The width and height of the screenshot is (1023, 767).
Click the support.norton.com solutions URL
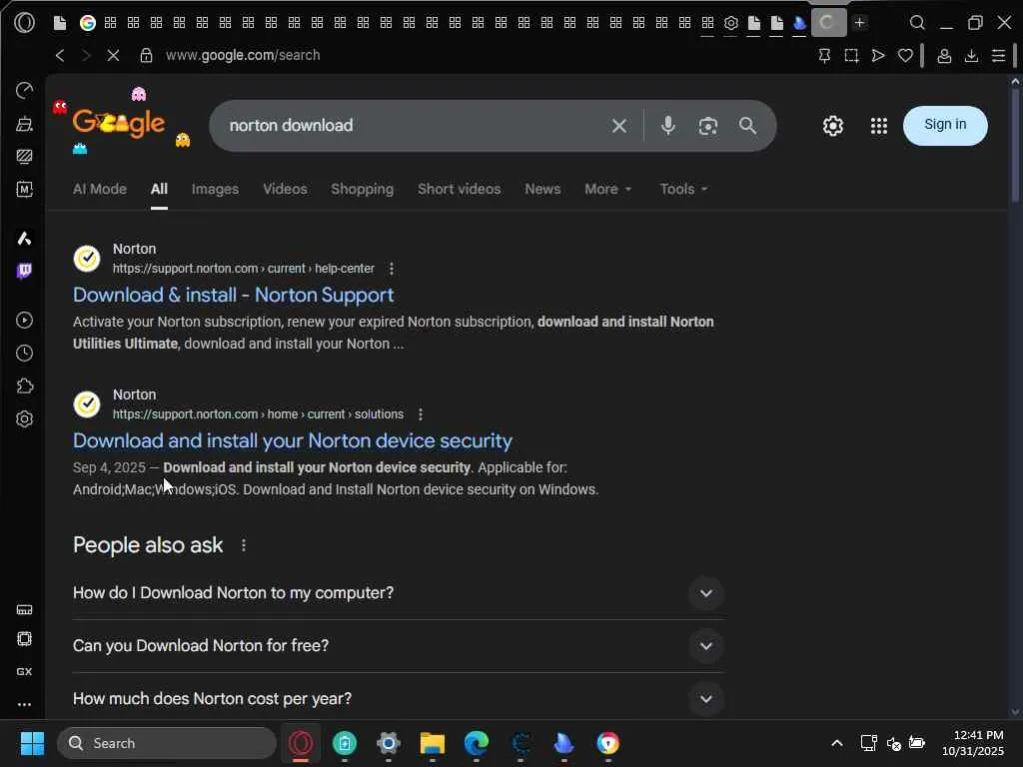pyautogui.click(x=258, y=414)
